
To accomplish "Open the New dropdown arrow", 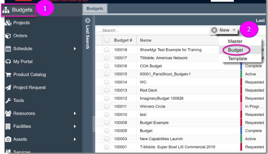I will point(234,30).
